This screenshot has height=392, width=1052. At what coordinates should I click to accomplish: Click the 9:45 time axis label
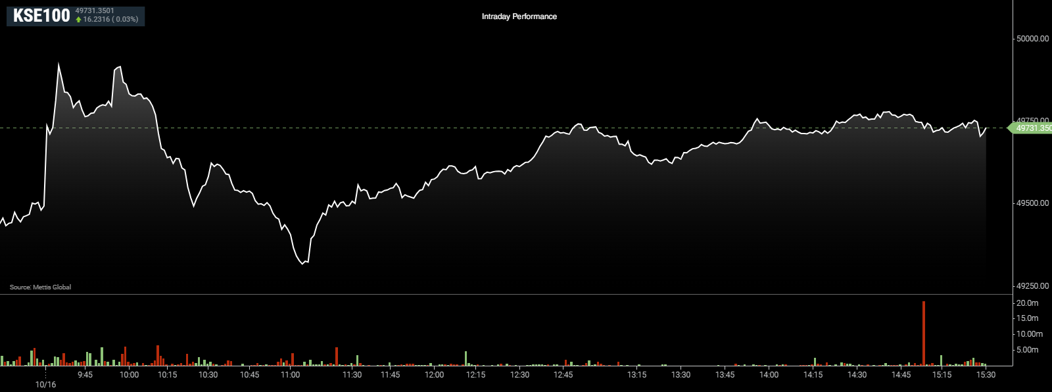[x=85, y=375]
